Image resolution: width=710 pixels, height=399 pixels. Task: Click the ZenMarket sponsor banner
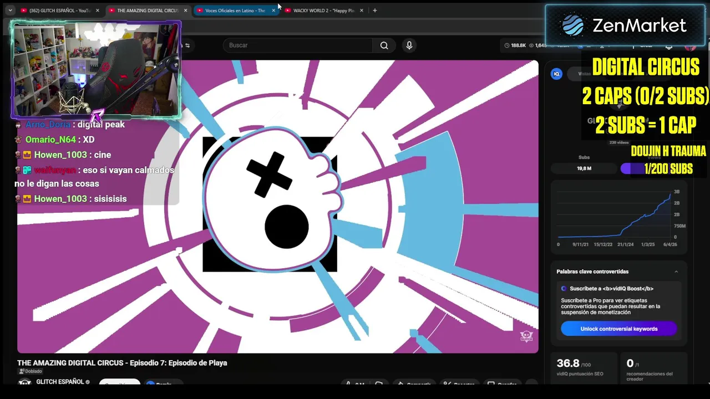point(625,25)
